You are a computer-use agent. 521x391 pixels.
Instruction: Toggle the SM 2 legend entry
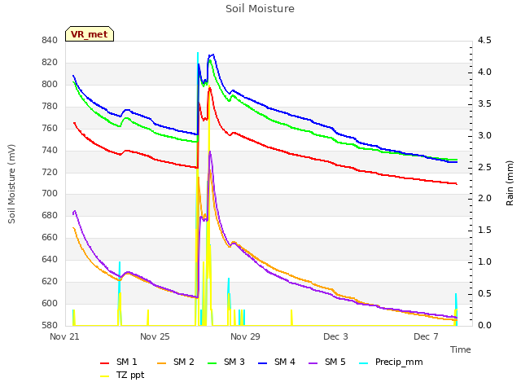(176, 362)
